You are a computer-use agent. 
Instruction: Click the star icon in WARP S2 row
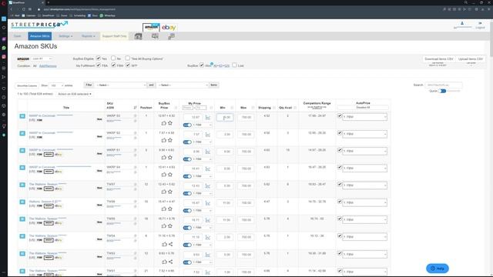pos(170,140)
